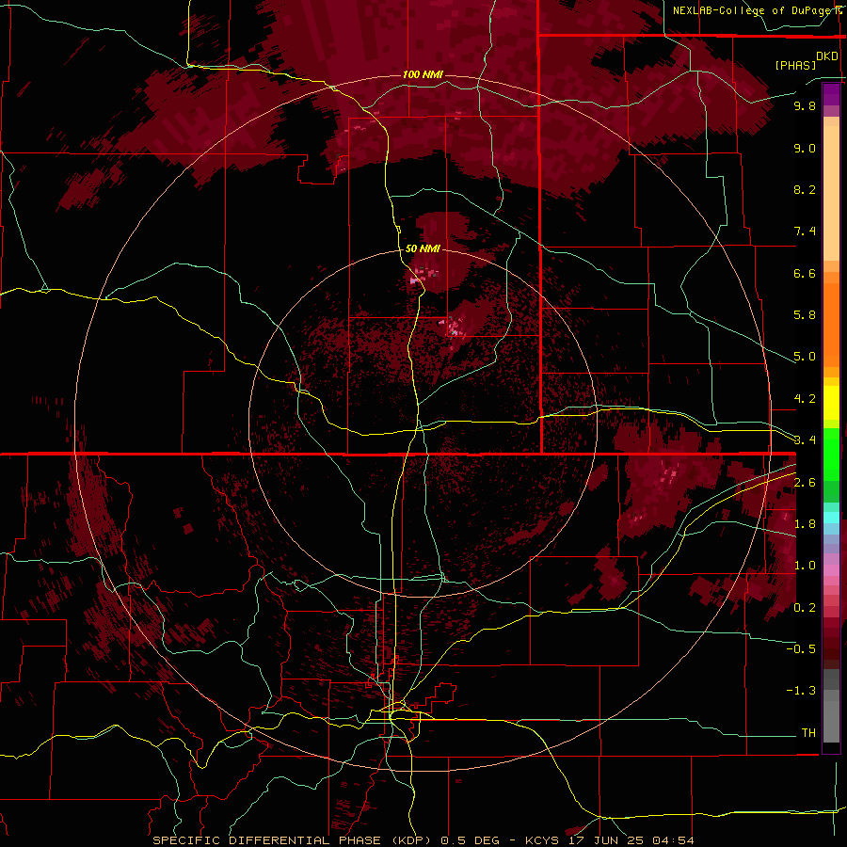Click the DKD [PHAS] legend unit label
Viewport: 847px width, 847px height.
[807, 60]
